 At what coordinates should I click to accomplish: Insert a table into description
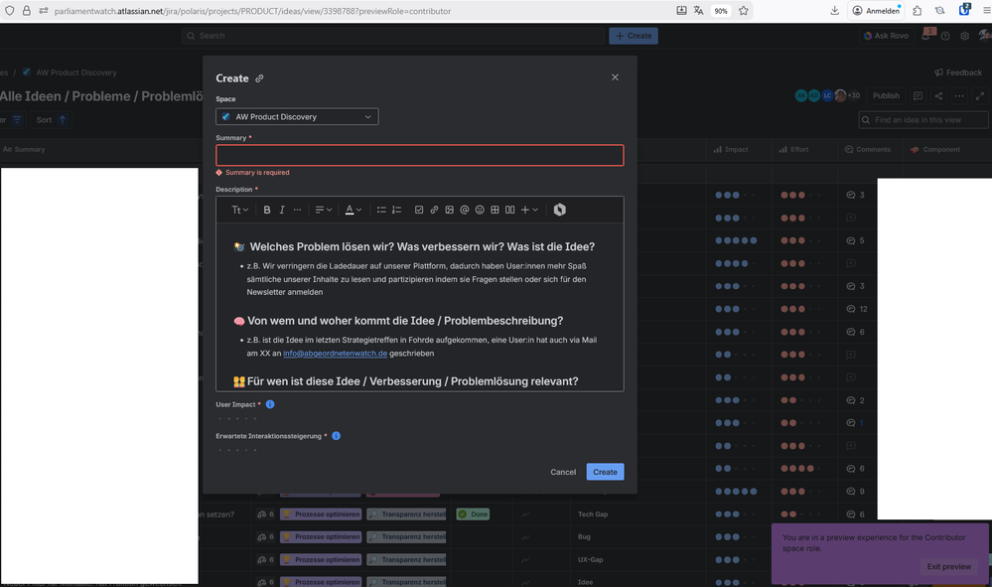pyautogui.click(x=495, y=210)
